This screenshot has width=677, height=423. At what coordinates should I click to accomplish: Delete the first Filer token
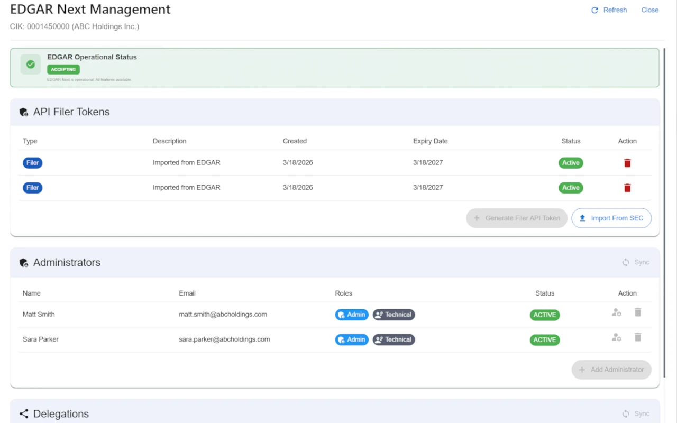pos(627,163)
